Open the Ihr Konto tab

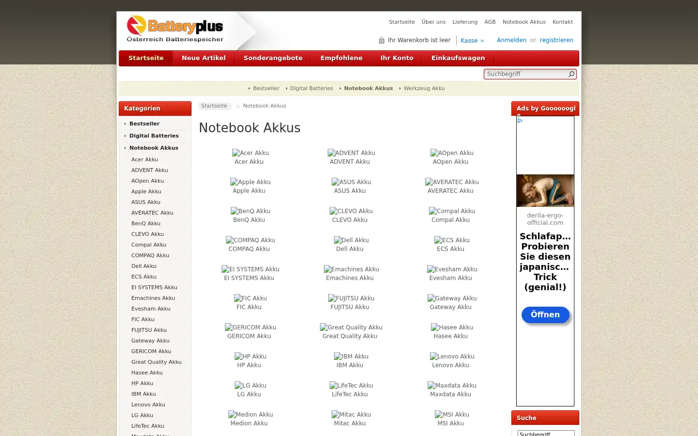tap(397, 58)
